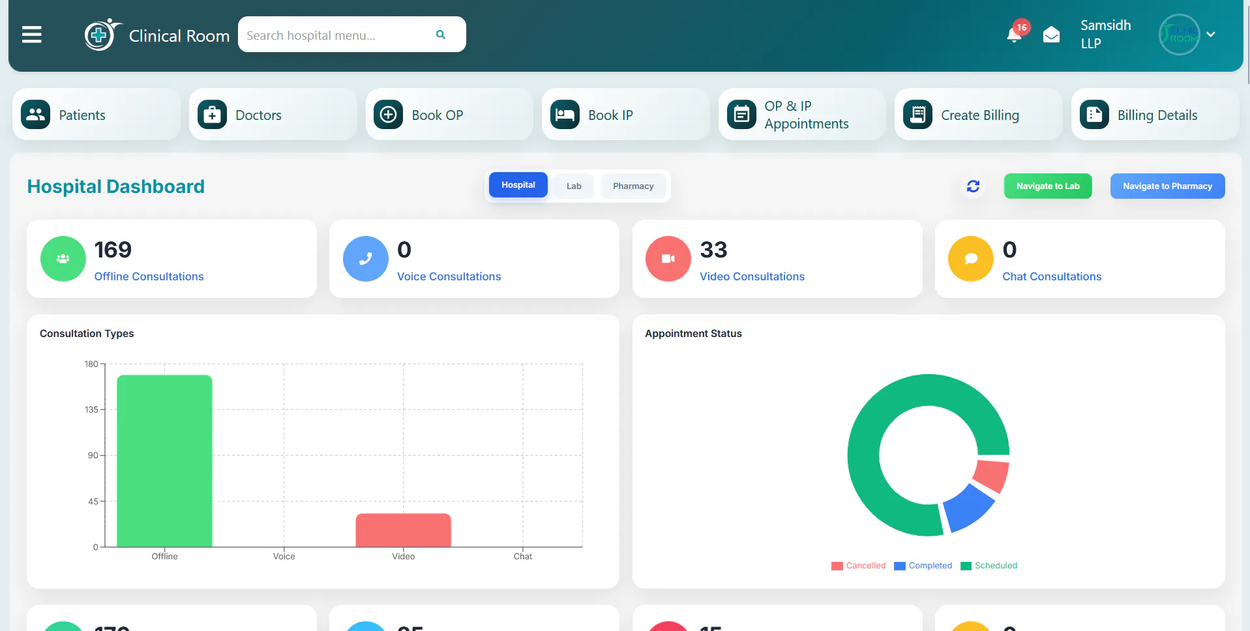
Task: Switch to the Lab tab
Action: (x=574, y=186)
